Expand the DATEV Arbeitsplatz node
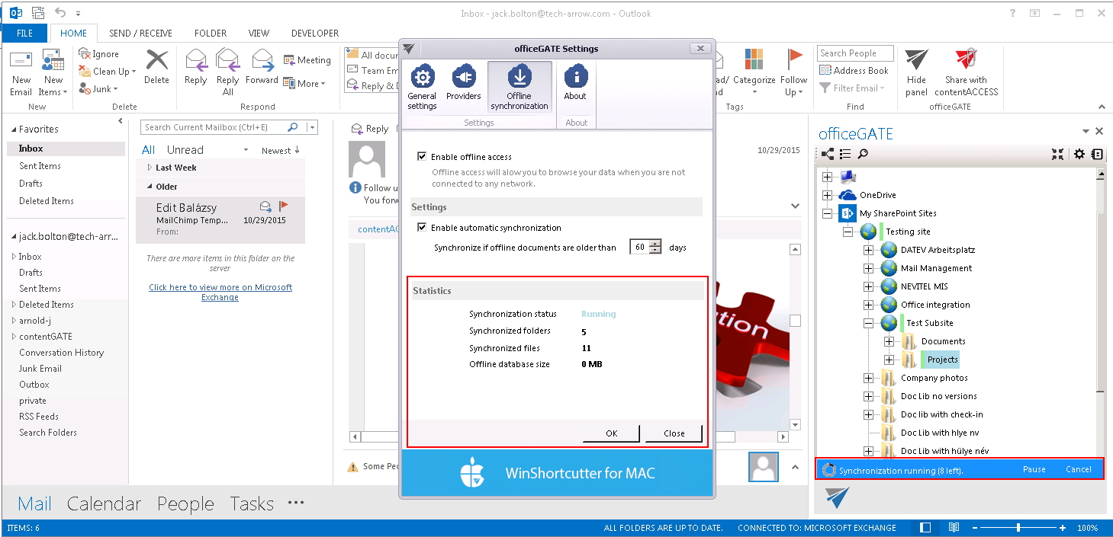This screenshot has width=1113, height=537. pos(868,250)
